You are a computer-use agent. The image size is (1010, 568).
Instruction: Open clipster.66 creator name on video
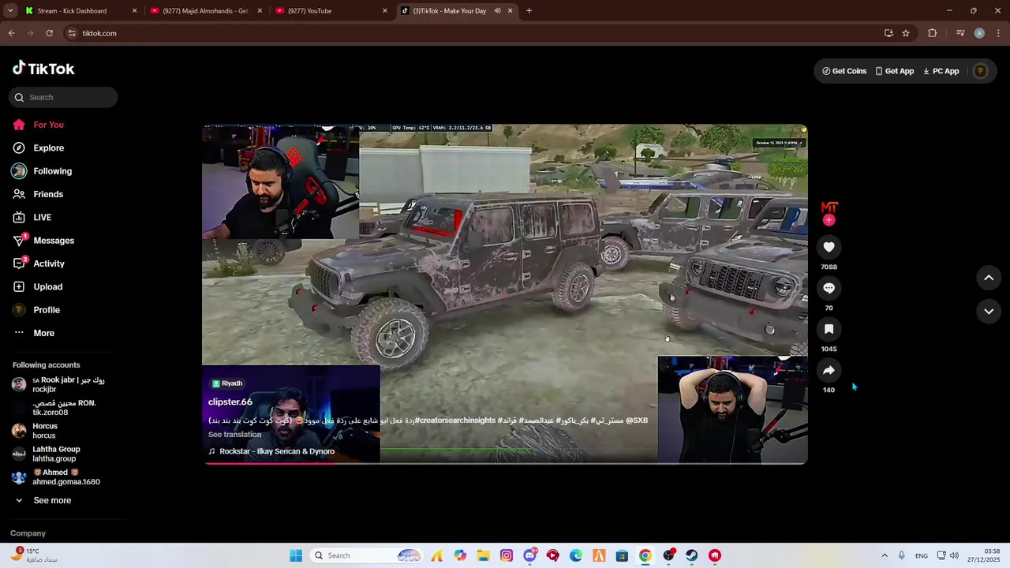[x=230, y=402]
